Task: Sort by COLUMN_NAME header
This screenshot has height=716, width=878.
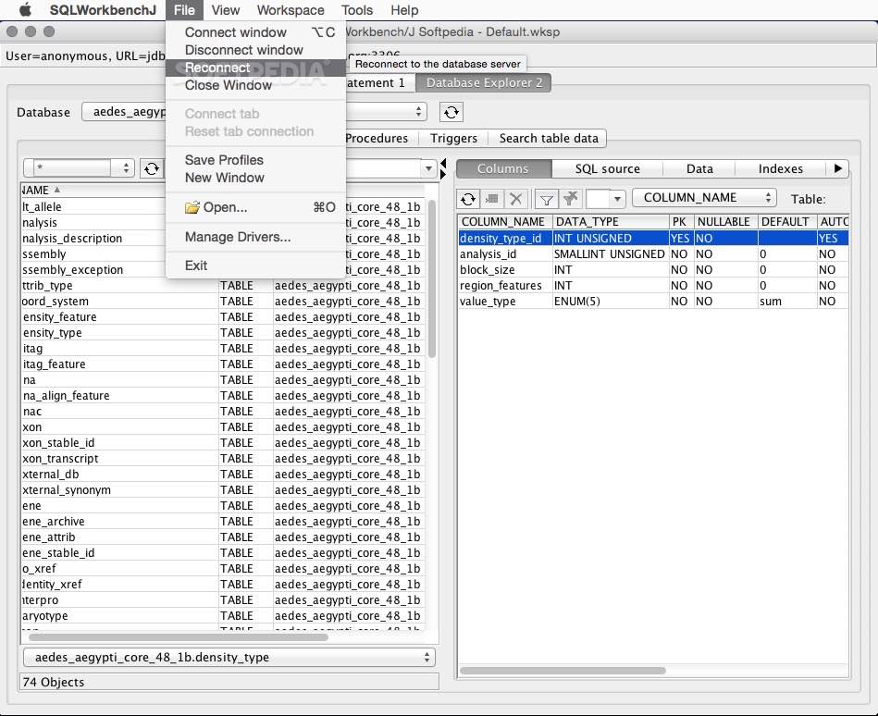Action: tap(505, 222)
